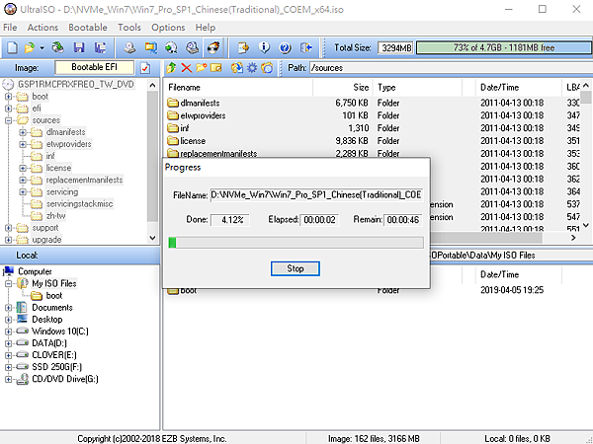Screen dimensions: 593x444
Task: Click the Filename column header
Action: point(239,88)
